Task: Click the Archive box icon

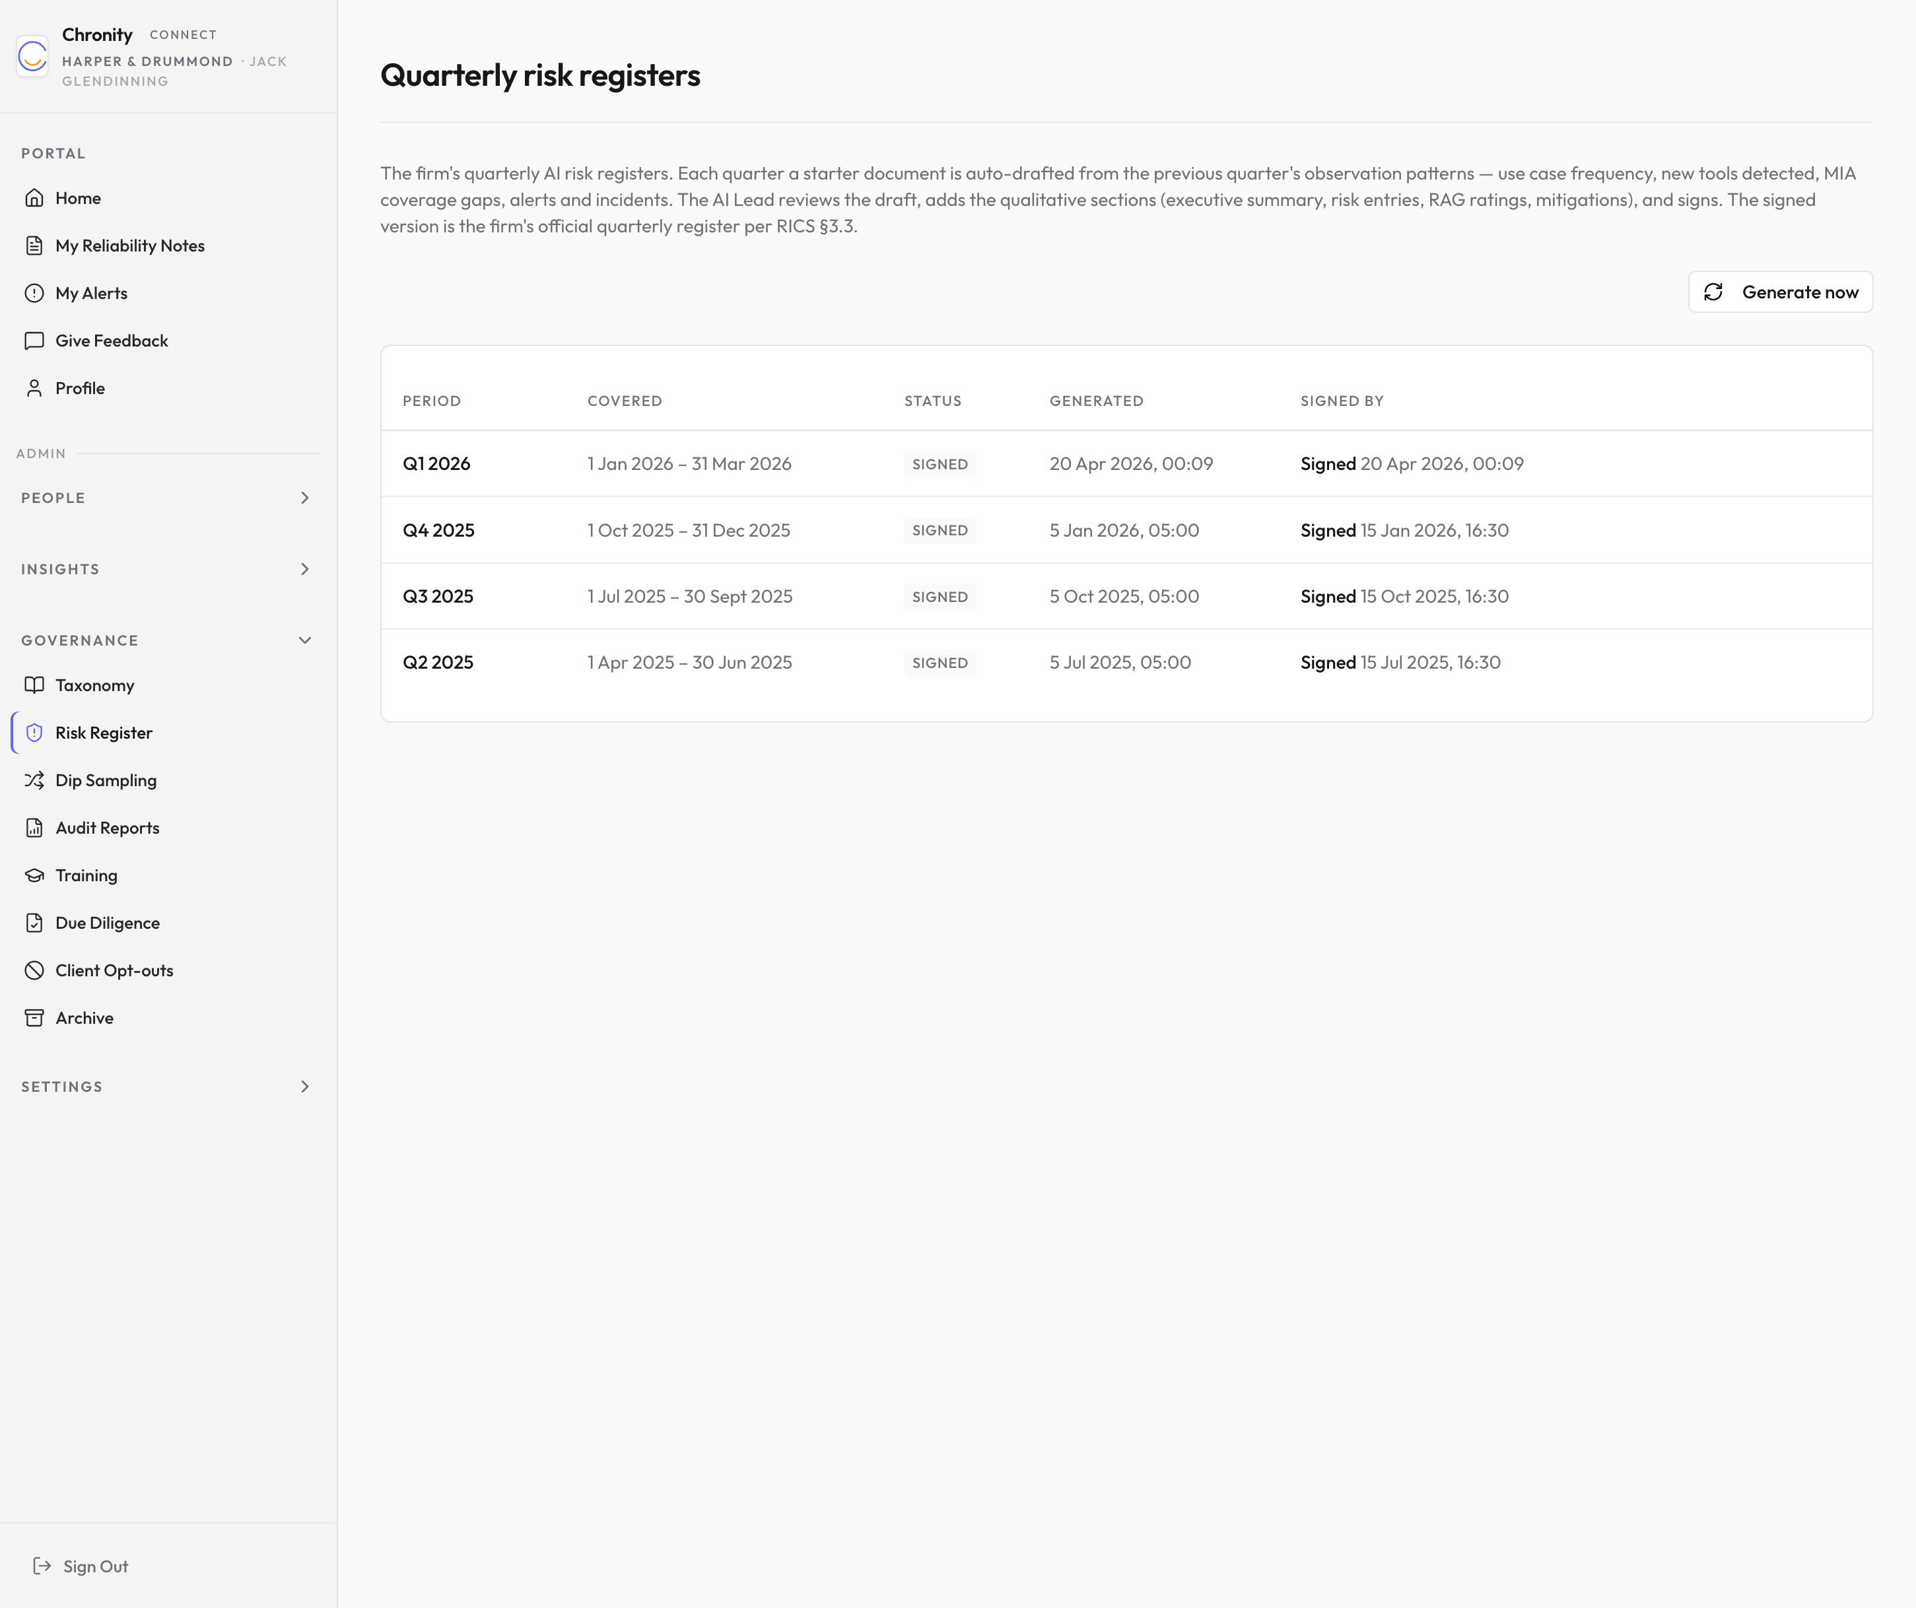Action: [x=35, y=1018]
